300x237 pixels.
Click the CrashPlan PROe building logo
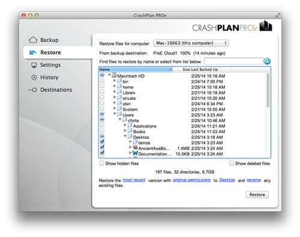[266, 26]
